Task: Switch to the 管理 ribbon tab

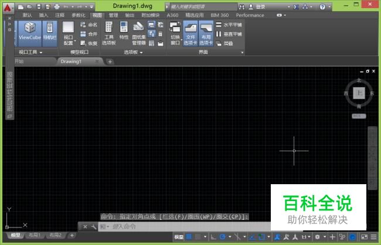Action: (x=113, y=15)
